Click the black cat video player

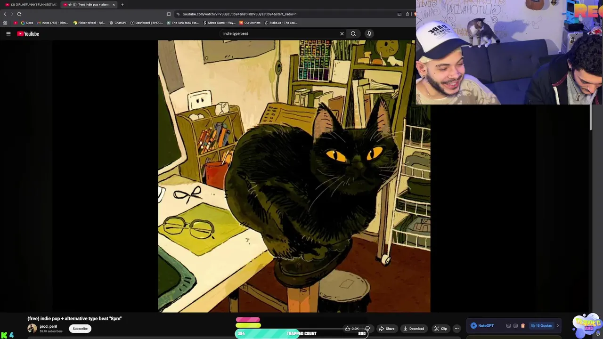(x=294, y=176)
